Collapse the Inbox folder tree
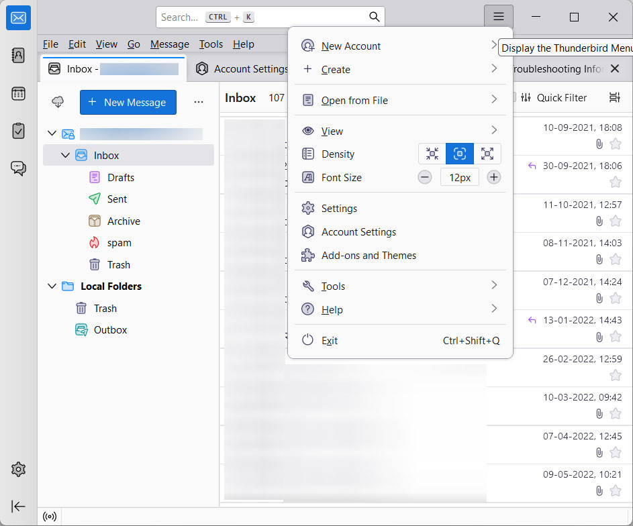The width and height of the screenshot is (633, 526). pyautogui.click(x=65, y=156)
